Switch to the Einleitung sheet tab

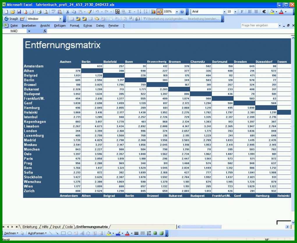tap(30, 227)
